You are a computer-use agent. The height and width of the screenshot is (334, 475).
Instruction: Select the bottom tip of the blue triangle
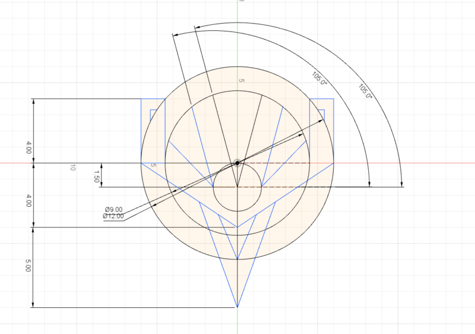[237, 307]
